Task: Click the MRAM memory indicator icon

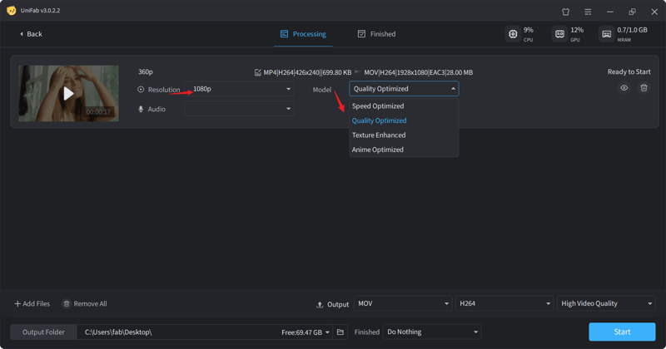Action: click(x=606, y=34)
